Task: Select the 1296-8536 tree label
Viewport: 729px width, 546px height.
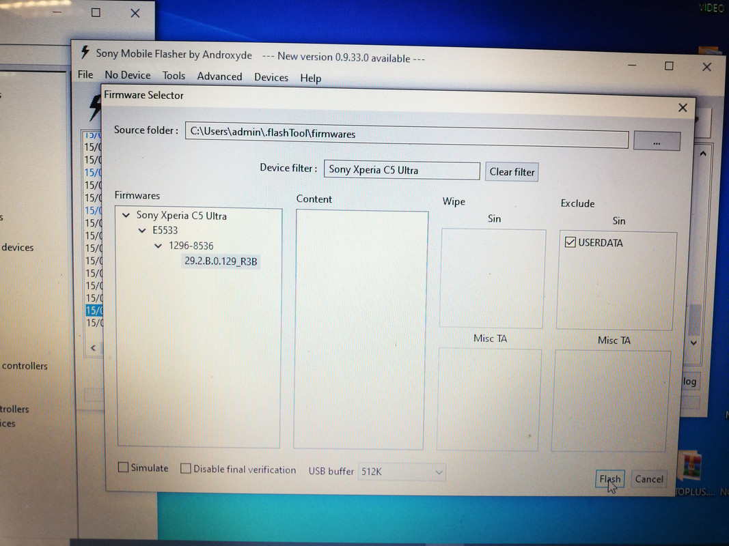Action: (x=191, y=246)
